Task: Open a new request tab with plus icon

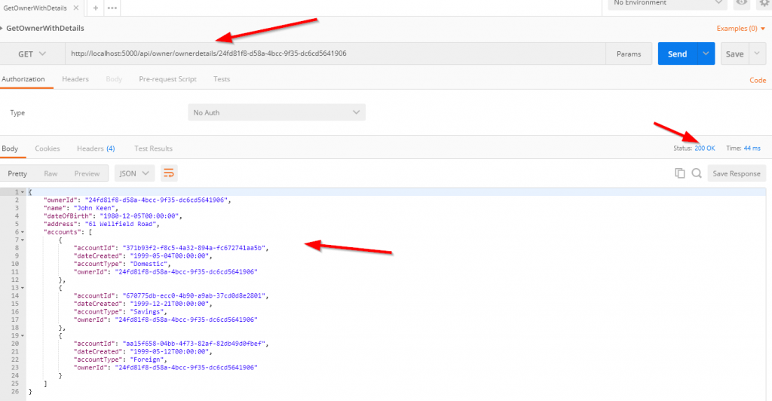Action: click(x=96, y=7)
